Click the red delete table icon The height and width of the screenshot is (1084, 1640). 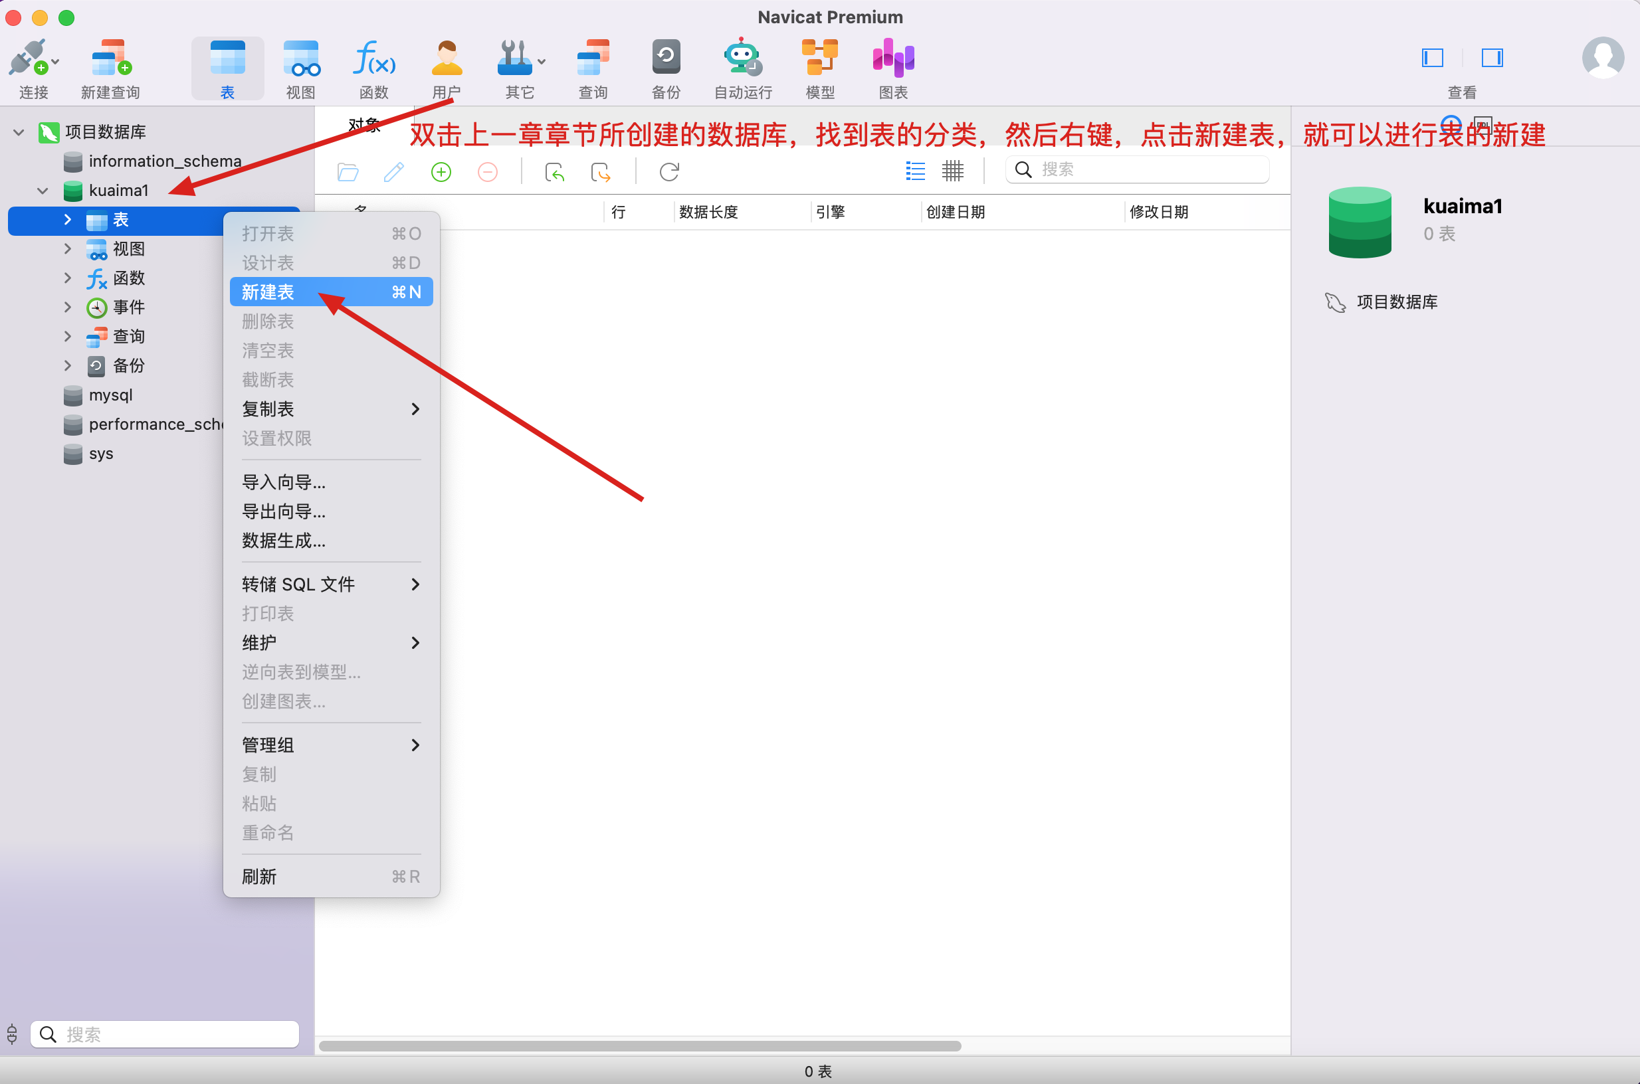point(488,171)
